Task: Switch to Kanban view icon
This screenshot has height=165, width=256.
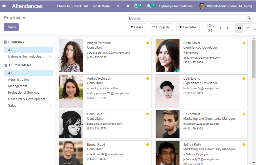Action: tap(239, 28)
